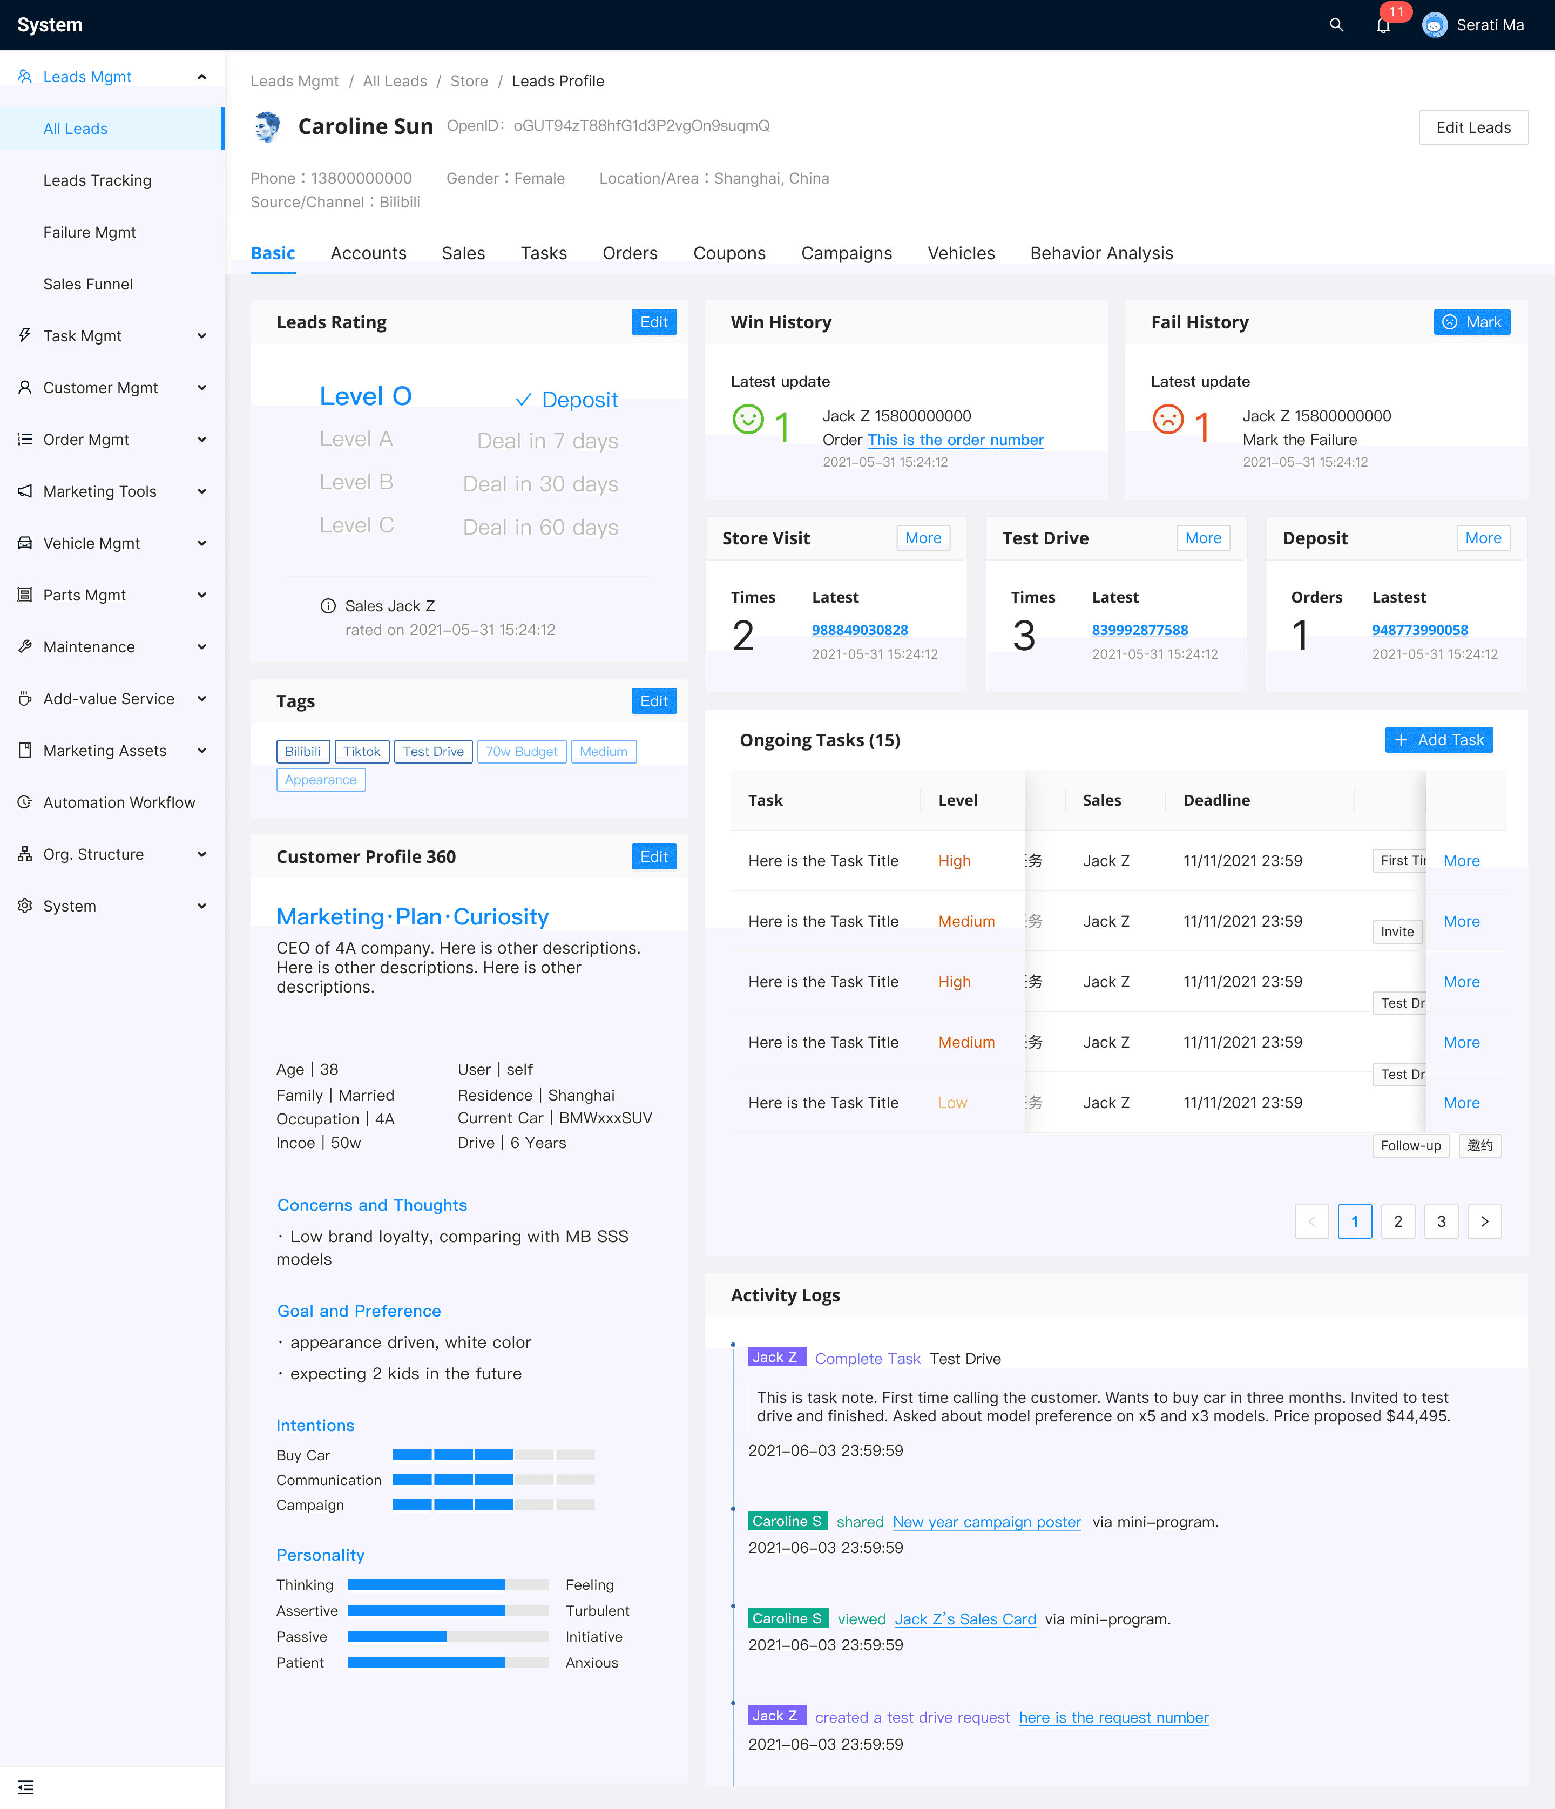The width and height of the screenshot is (1555, 1809).
Task: Open the New year campaign poster link
Action: pyautogui.click(x=986, y=1522)
